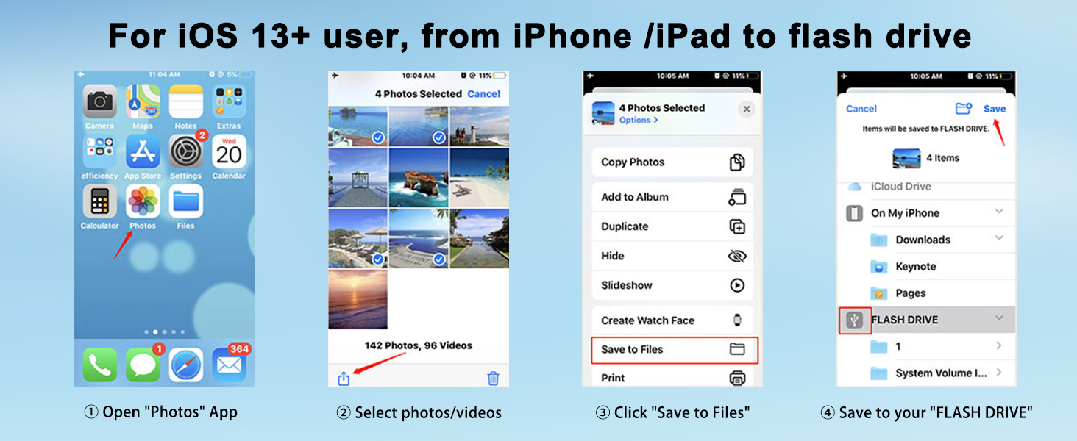Viewport: 1077px width, 441px height.
Task: Collapse the On My iPhone section
Action: pos(999,212)
